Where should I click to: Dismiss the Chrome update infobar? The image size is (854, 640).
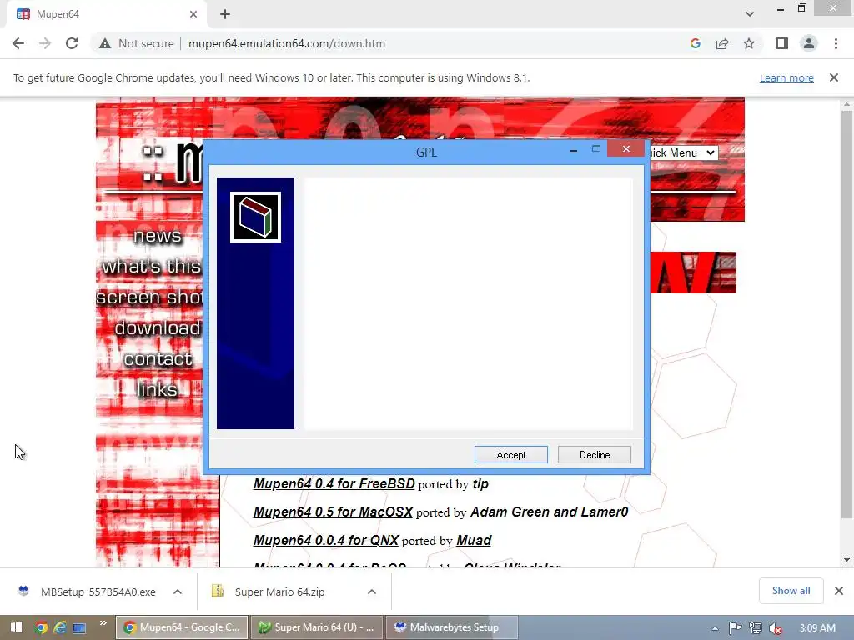(834, 77)
